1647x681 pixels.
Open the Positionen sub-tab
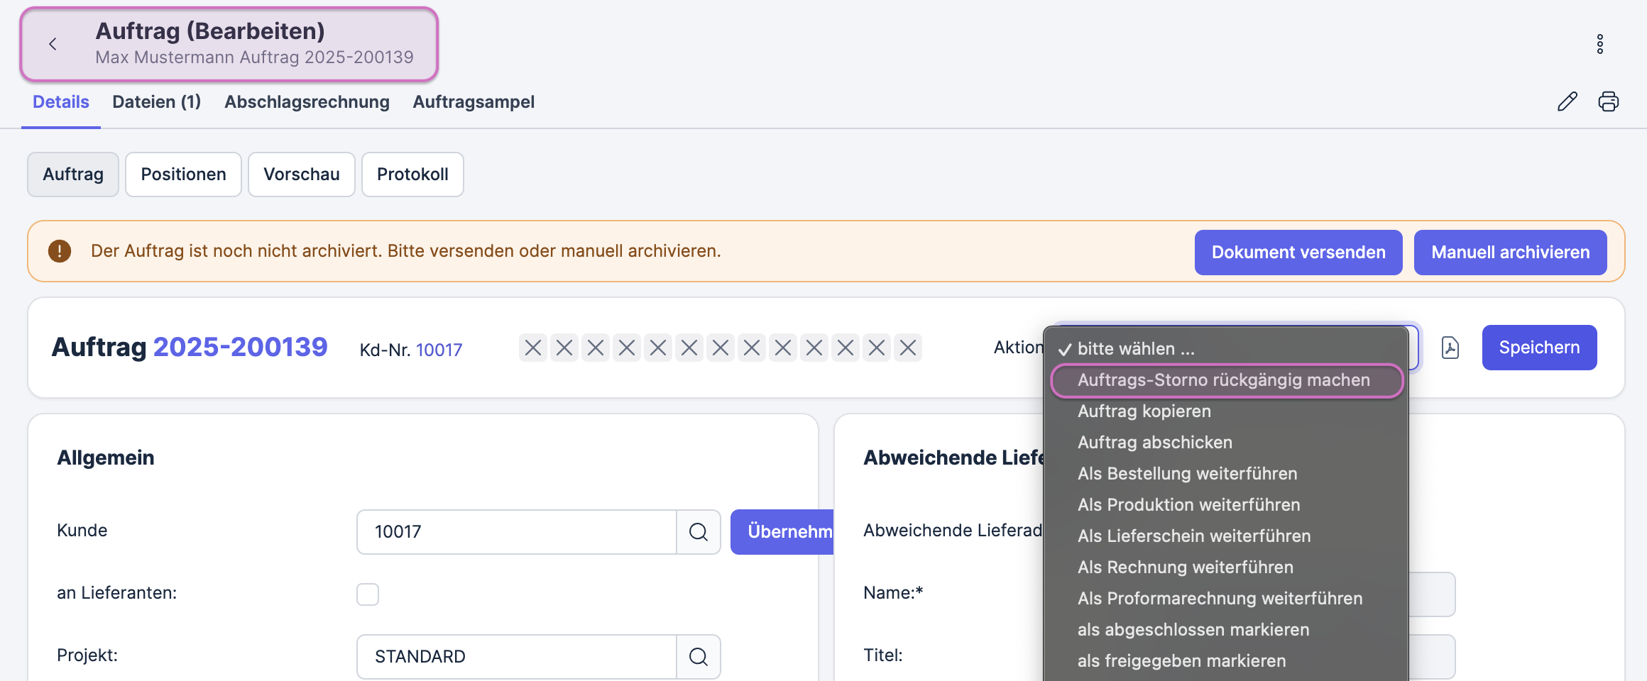(183, 175)
